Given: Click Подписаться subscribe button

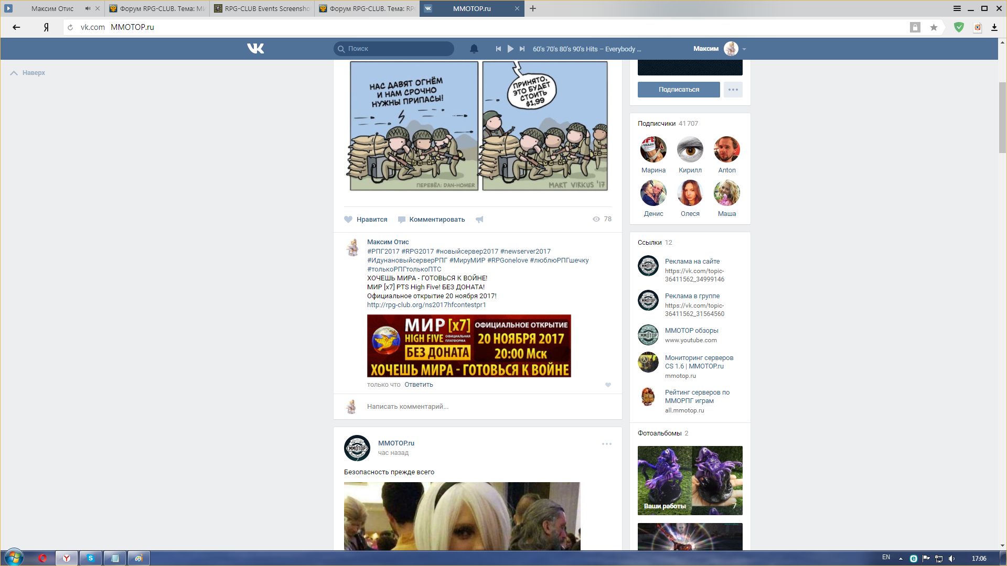Looking at the screenshot, I should coord(679,90).
